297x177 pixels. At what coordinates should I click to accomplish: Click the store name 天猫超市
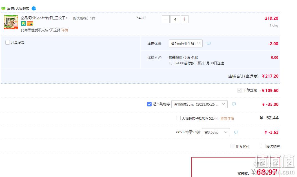(22, 8)
